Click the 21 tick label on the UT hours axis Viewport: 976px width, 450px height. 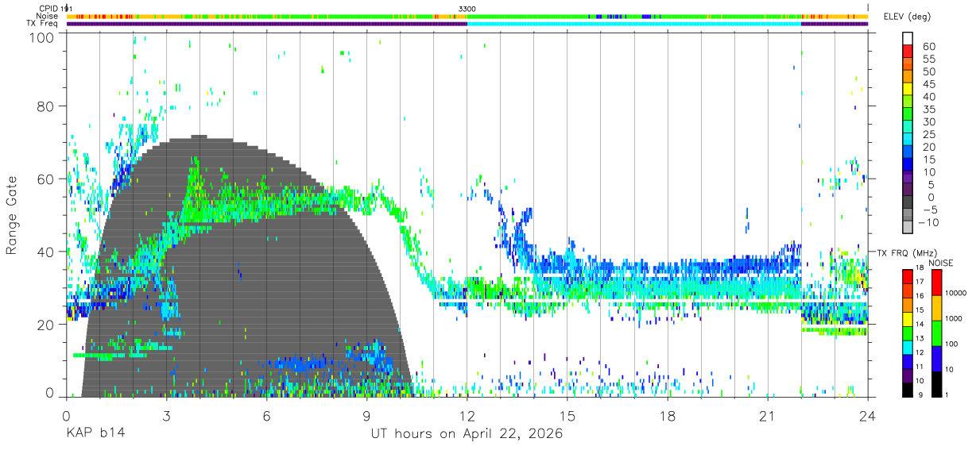pos(767,415)
